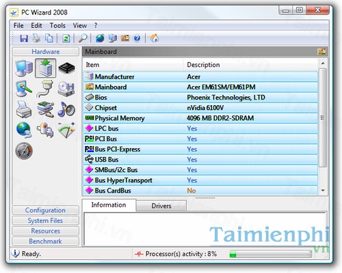This screenshot has width=342, height=273.
Task: Open the File menu
Action: pos(18,25)
